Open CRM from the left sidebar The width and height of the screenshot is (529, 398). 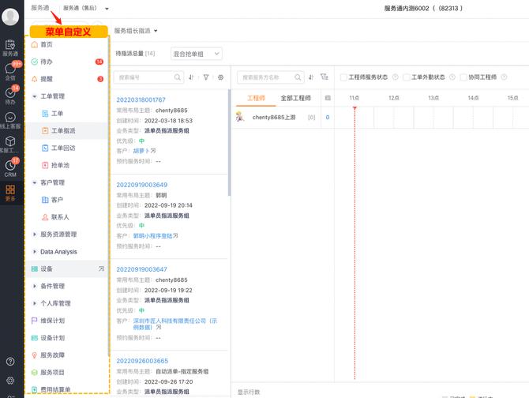10,166
